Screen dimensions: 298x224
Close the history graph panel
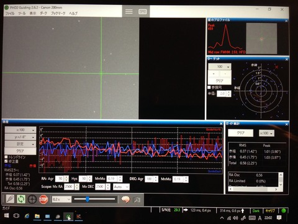pyautogui.click(x=221, y=124)
